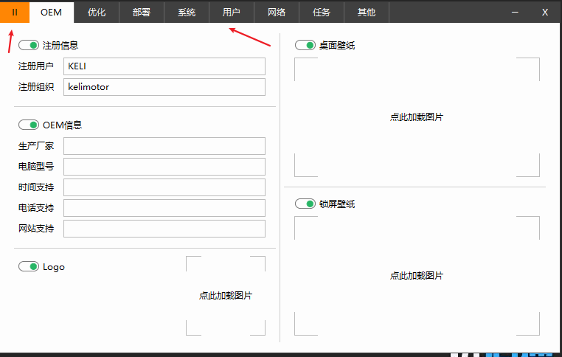Open the 部署 tab
Viewport: 562px width, 357px height.
[142, 13]
